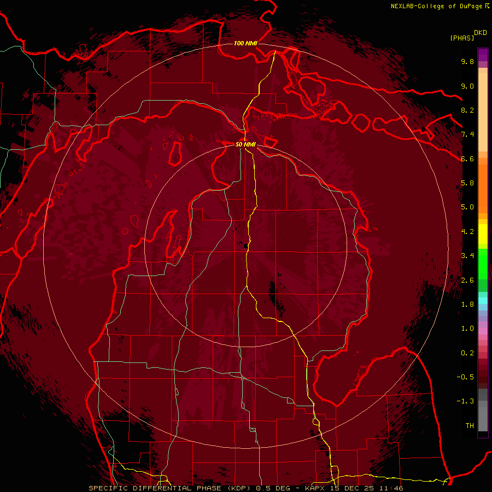The width and height of the screenshot is (492, 492).
Task: Click the 100 NMI range ring label
Action: point(245,43)
